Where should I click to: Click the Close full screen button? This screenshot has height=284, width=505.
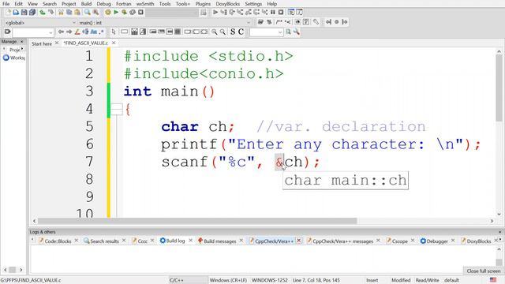pos(483,271)
